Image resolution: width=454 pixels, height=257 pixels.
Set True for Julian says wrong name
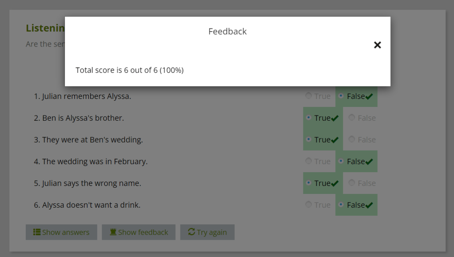(309, 183)
